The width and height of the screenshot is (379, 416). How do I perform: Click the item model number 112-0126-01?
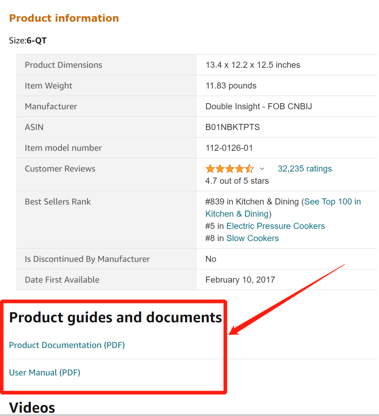tap(229, 148)
